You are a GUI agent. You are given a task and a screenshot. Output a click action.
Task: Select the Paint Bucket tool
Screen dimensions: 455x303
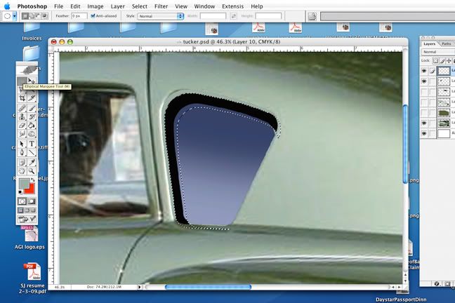click(32, 126)
